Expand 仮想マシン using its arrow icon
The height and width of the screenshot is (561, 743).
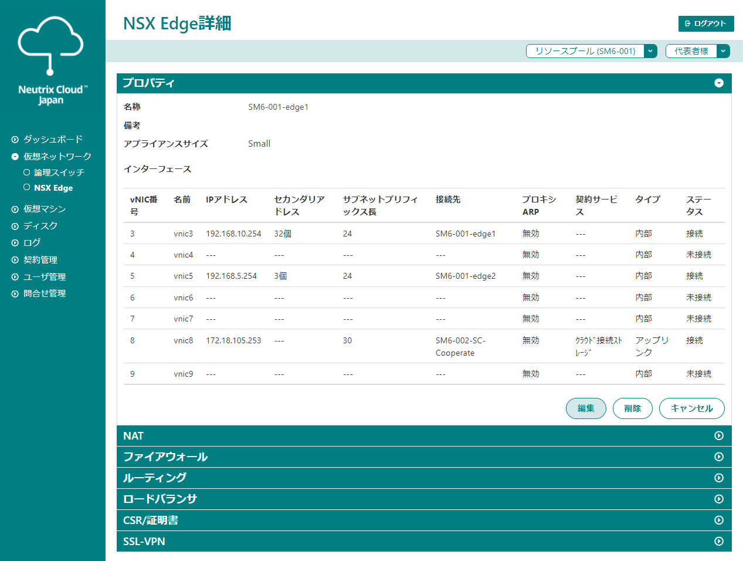[15, 209]
